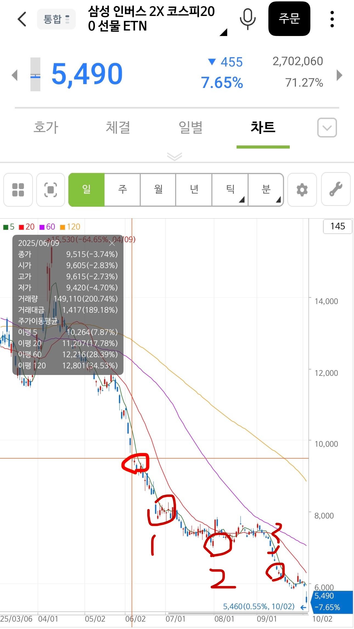The image size is (354, 629).
Task: Tap the chart capture focus icon
Action: (x=50, y=190)
